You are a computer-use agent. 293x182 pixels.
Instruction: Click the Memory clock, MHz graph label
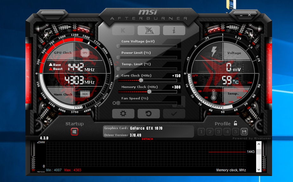click(231, 170)
